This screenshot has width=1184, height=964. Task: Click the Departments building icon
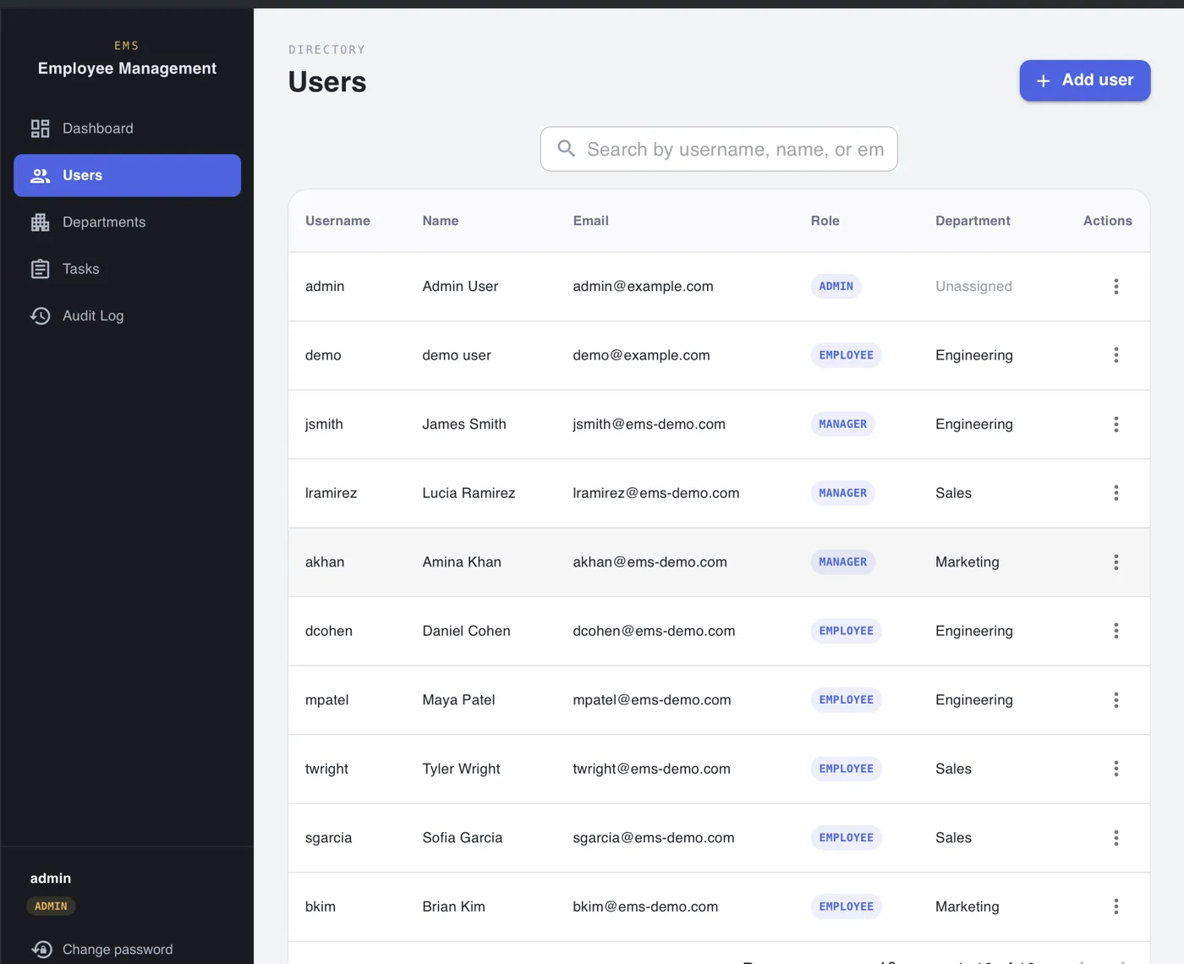(41, 222)
